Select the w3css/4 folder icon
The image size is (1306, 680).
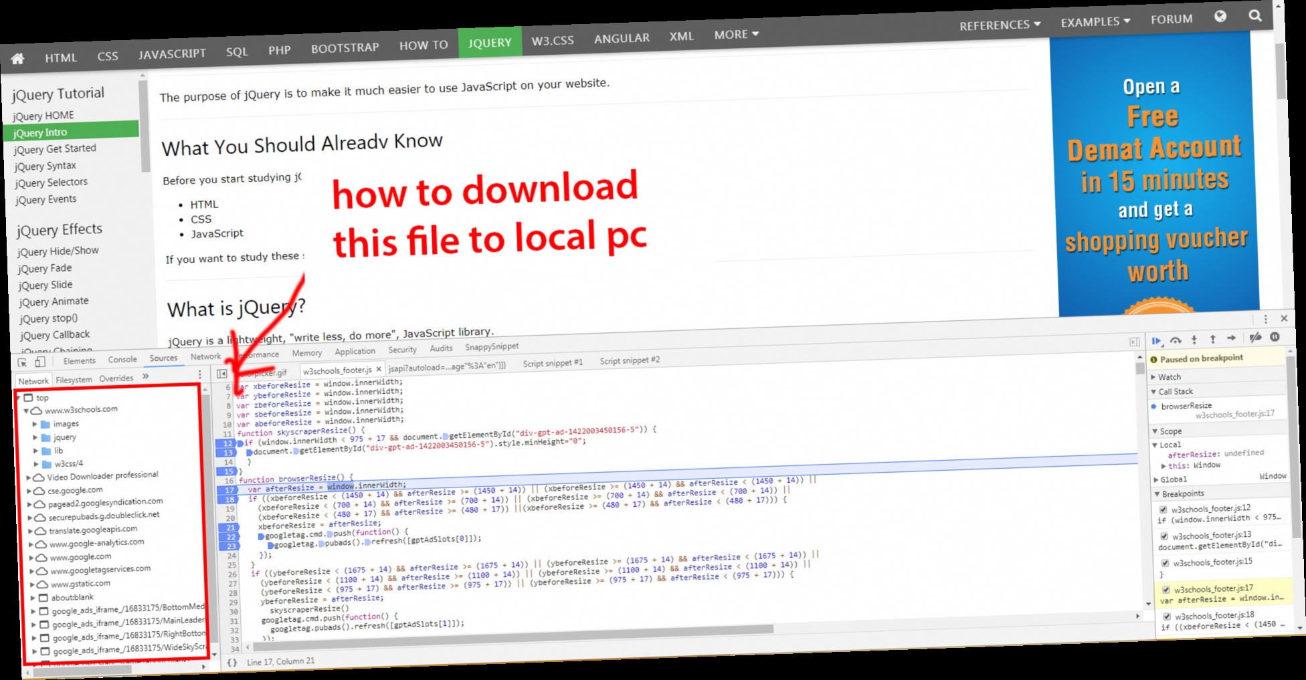48,464
